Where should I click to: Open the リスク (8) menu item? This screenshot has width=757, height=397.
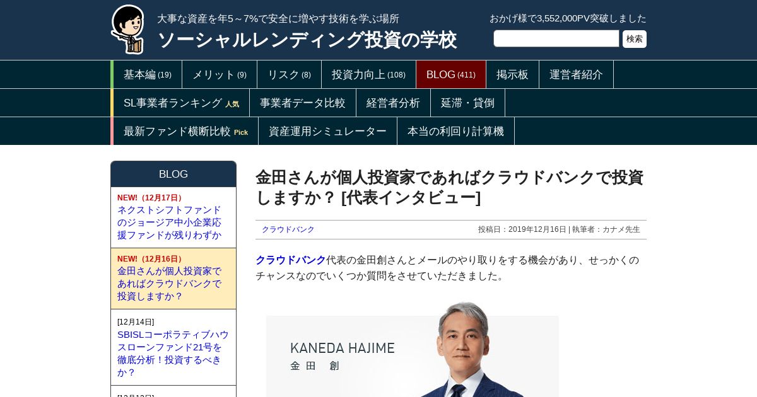point(290,74)
